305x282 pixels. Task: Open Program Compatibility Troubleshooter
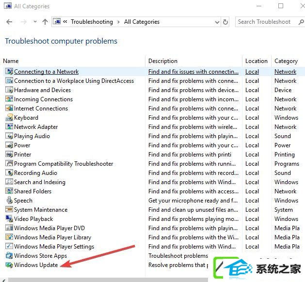[x=64, y=164]
